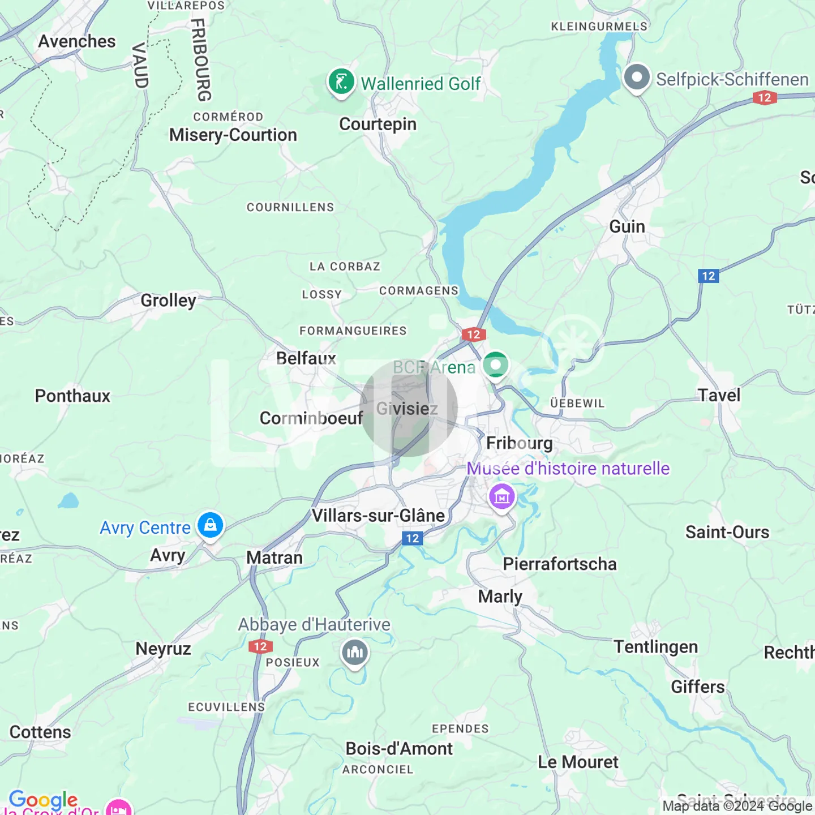
Task: Click the Wallenried Golf text label
Action: pyautogui.click(x=421, y=84)
